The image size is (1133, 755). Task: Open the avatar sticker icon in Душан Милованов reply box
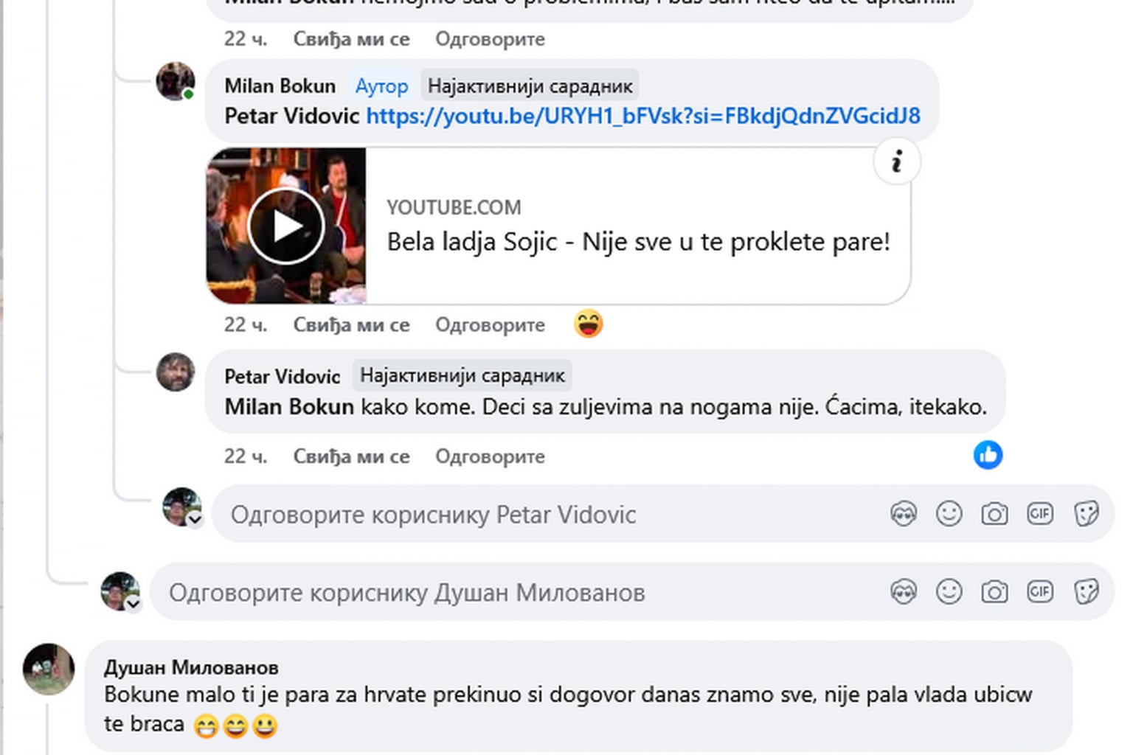tap(904, 591)
